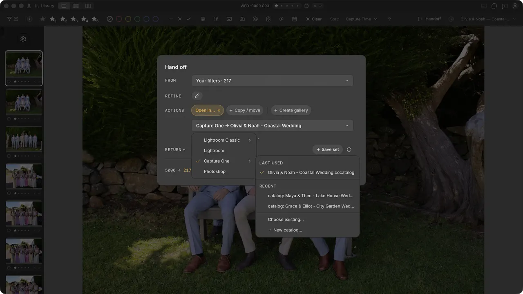523x294 pixels.
Task: Filter by yellow color label
Action: (x=128, y=19)
